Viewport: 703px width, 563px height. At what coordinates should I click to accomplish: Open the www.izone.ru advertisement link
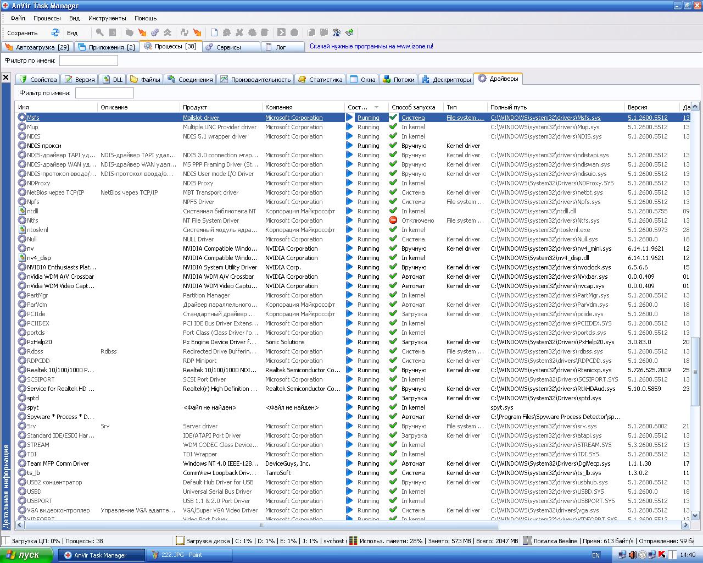click(371, 46)
